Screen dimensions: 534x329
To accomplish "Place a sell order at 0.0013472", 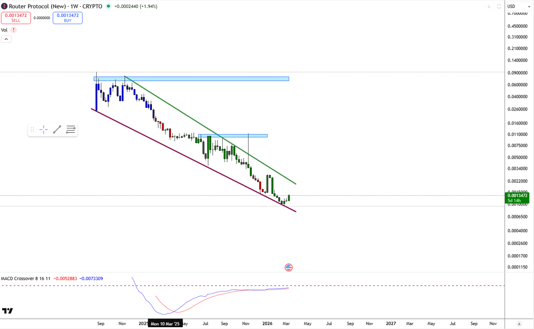I will point(16,18).
